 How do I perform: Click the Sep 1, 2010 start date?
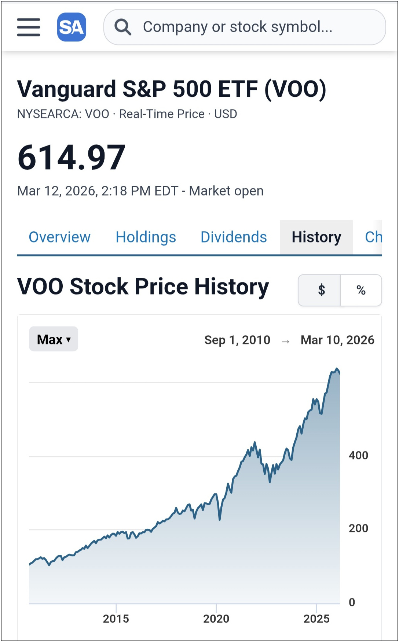[x=237, y=340]
